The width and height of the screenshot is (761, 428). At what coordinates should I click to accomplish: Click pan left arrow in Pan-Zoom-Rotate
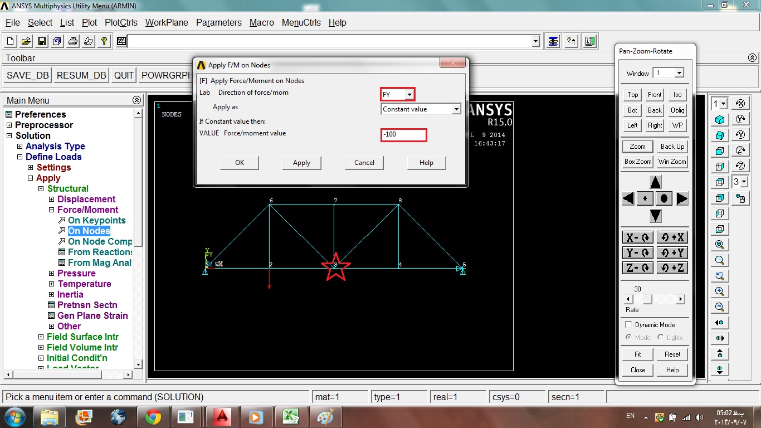(x=628, y=198)
